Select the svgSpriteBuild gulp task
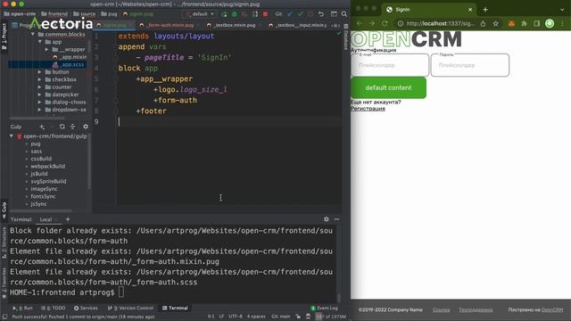 [x=48, y=181]
